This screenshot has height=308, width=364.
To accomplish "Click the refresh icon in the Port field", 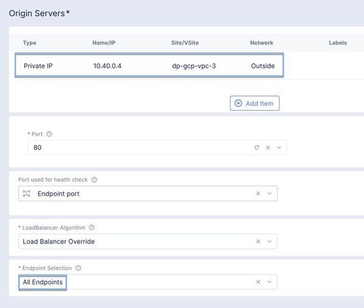I will [257, 148].
